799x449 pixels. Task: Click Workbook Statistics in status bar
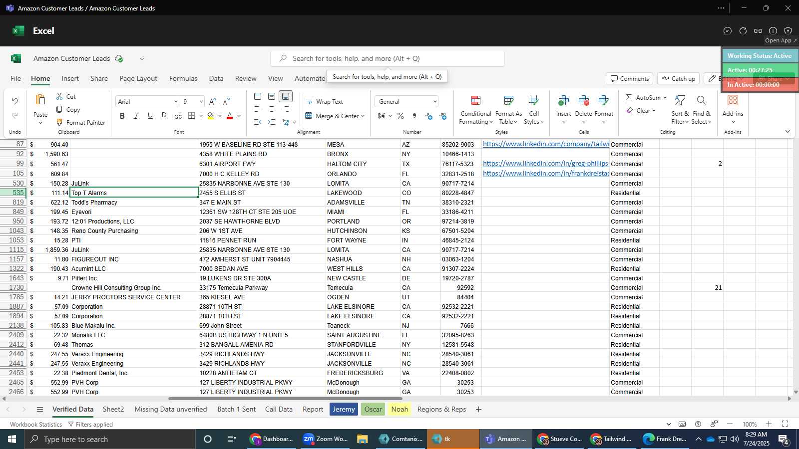click(x=36, y=424)
